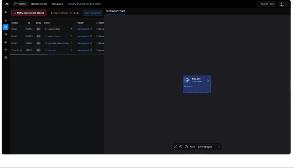The height and width of the screenshot is (168, 294).
Task: Click the 100% zoom level text
Action: coord(192,147)
